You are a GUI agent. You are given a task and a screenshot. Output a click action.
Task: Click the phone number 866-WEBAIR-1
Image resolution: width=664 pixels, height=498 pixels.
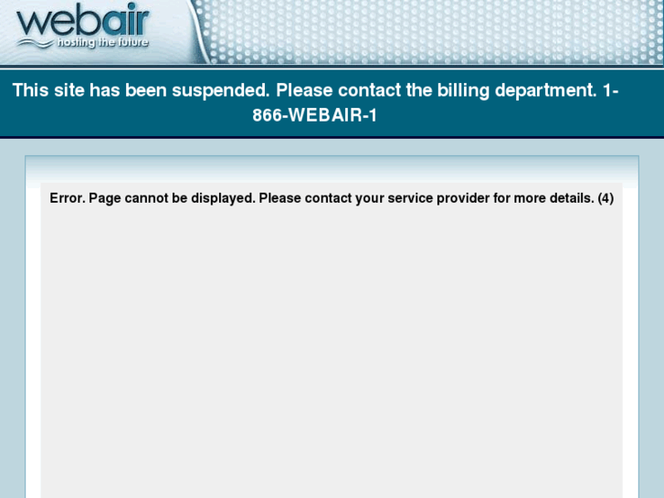tap(314, 115)
